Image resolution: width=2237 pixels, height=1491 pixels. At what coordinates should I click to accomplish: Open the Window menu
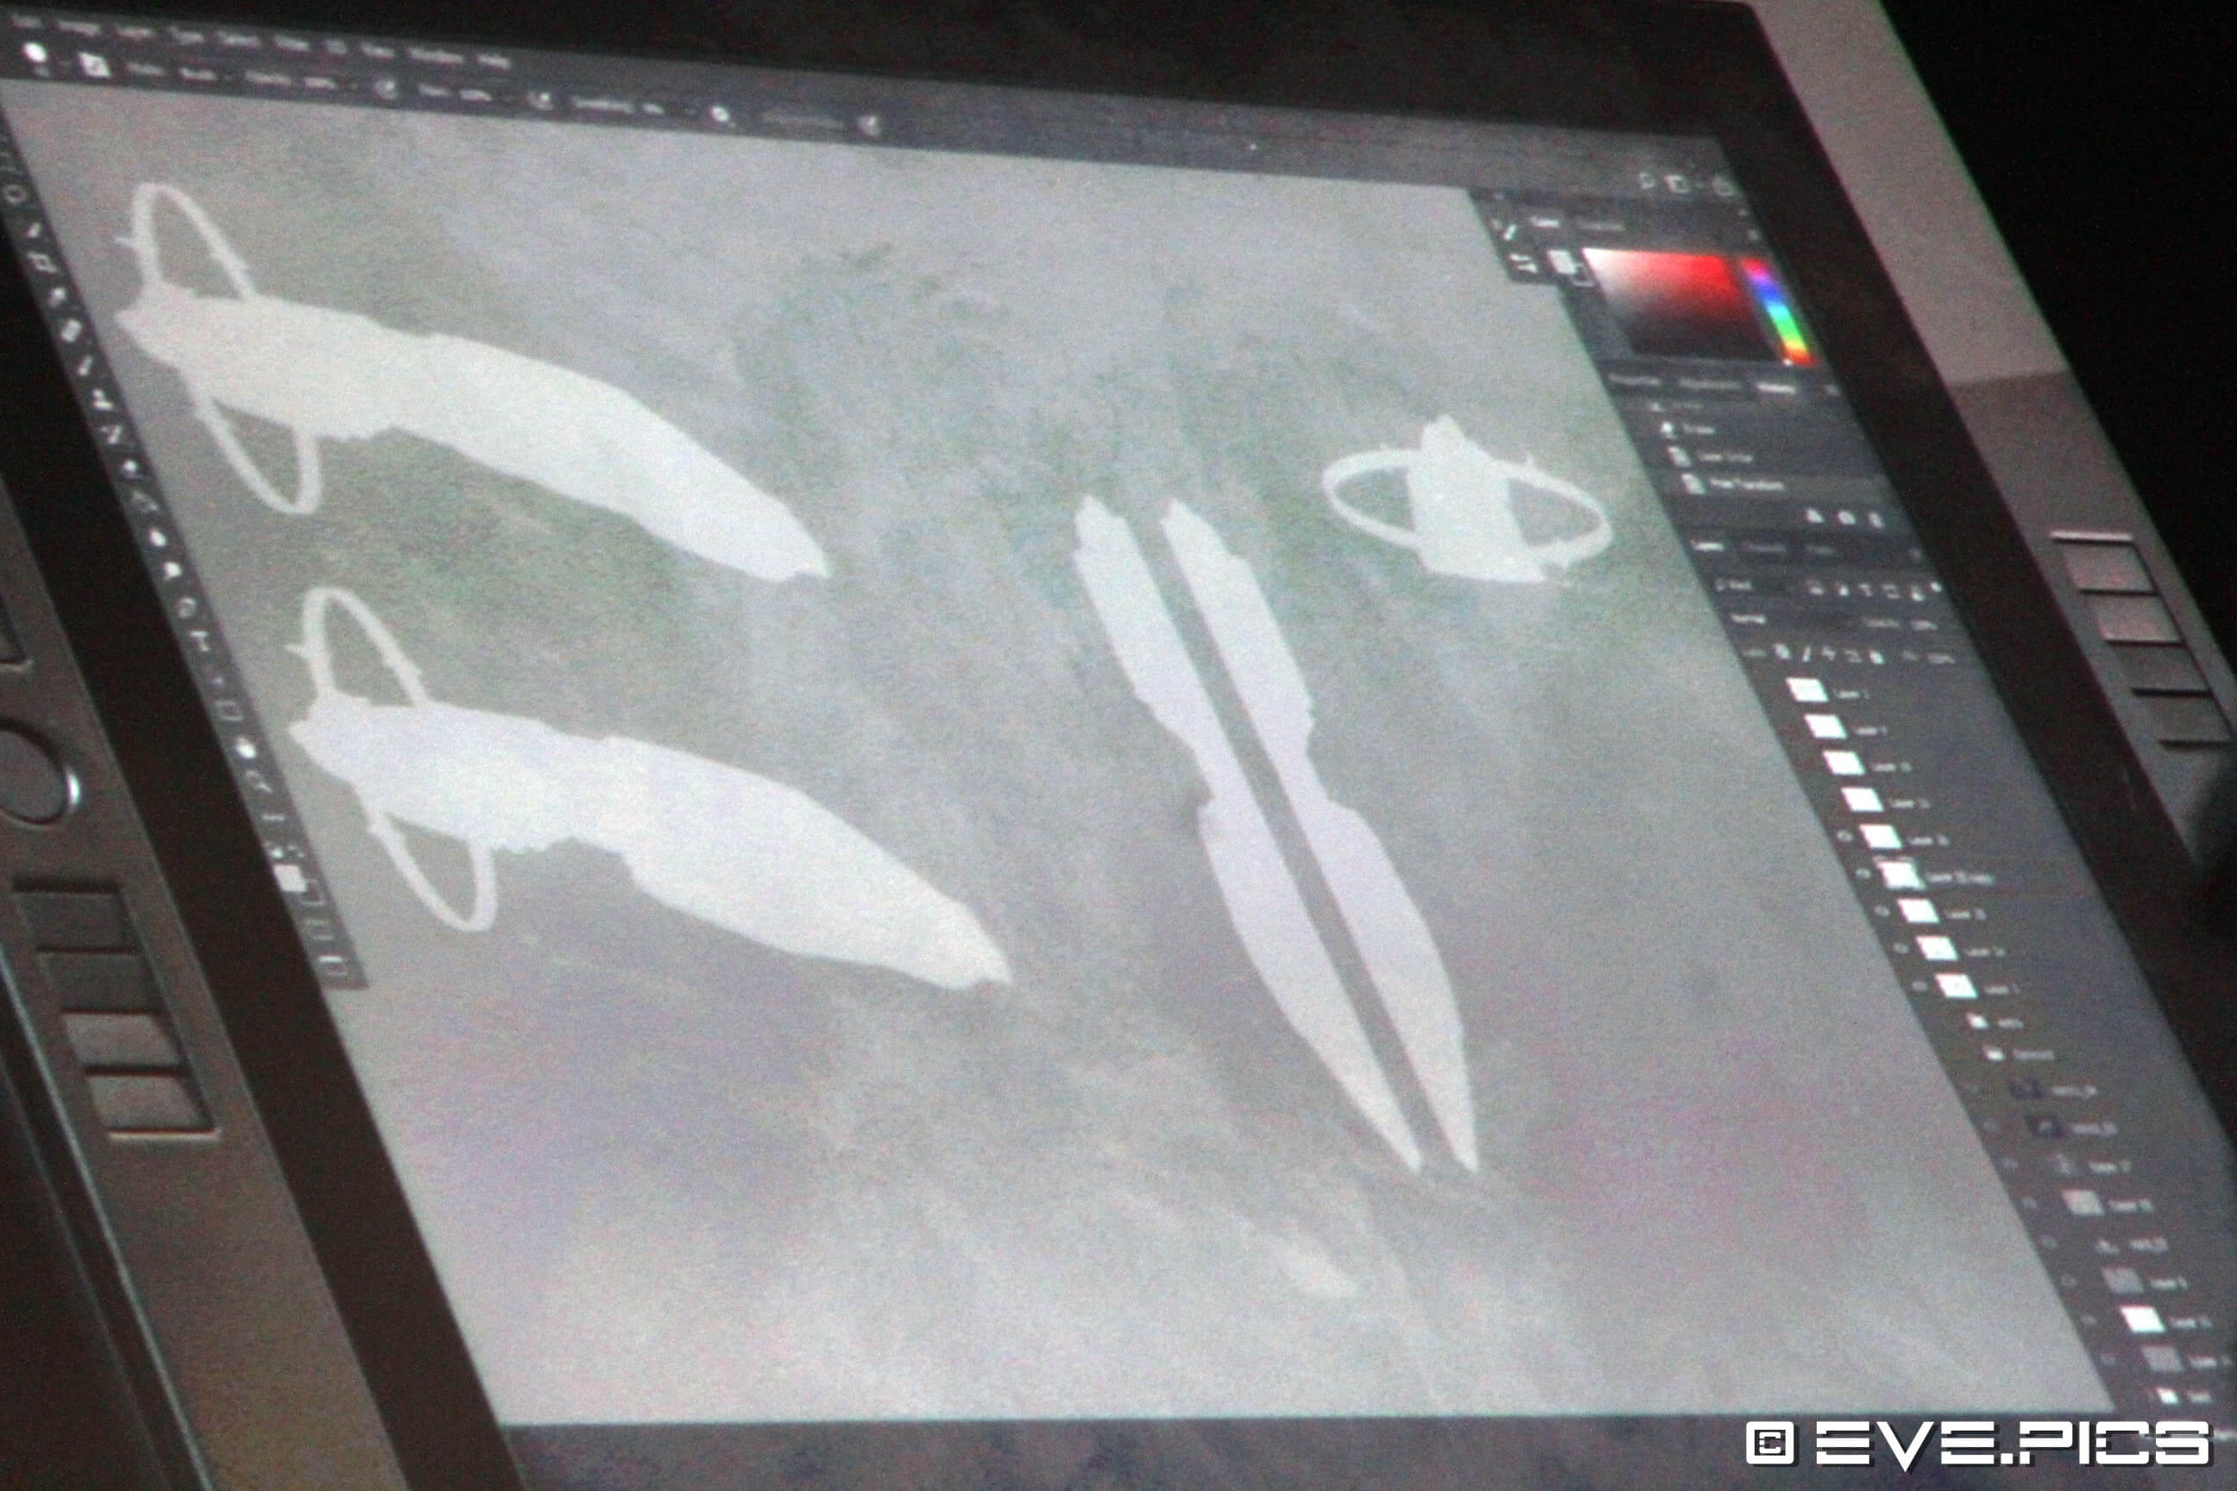click(x=435, y=54)
